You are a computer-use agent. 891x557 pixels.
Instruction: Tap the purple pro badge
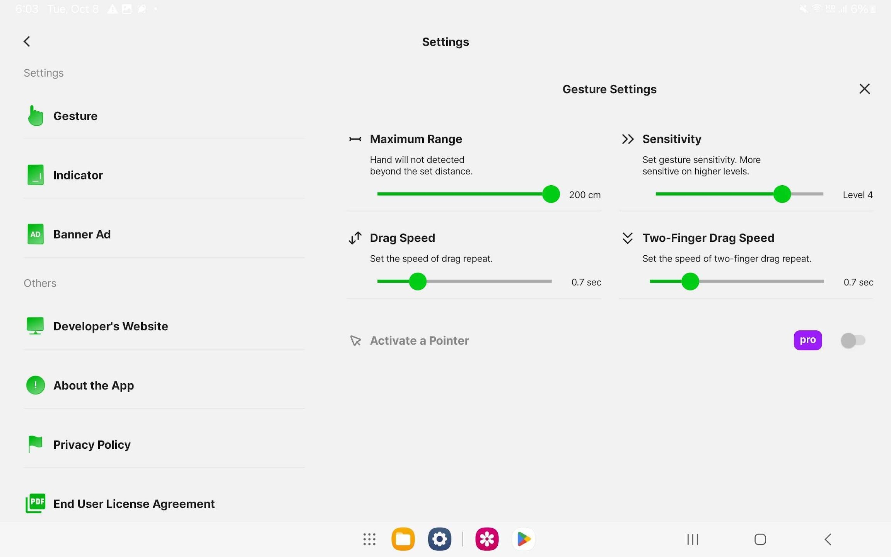click(x=807, y=340)
